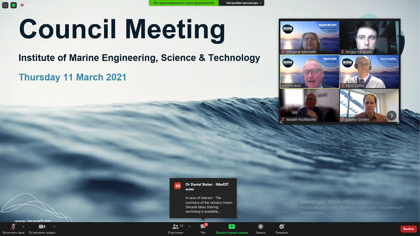420x236 pixels.
Task: Click 'Institute of Marine Engineering, Science & Technology' text
Action: tap(139, 58)
